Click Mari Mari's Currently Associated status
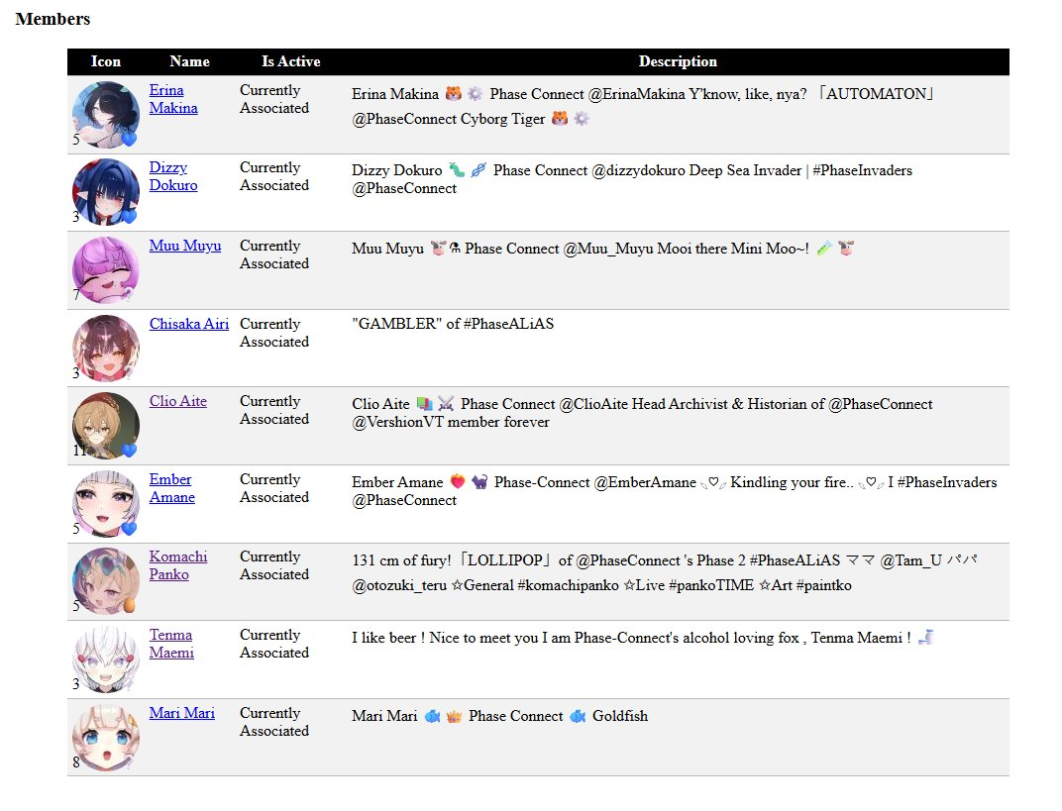The height and width of the screenshot is (811, 1062). 274,722
